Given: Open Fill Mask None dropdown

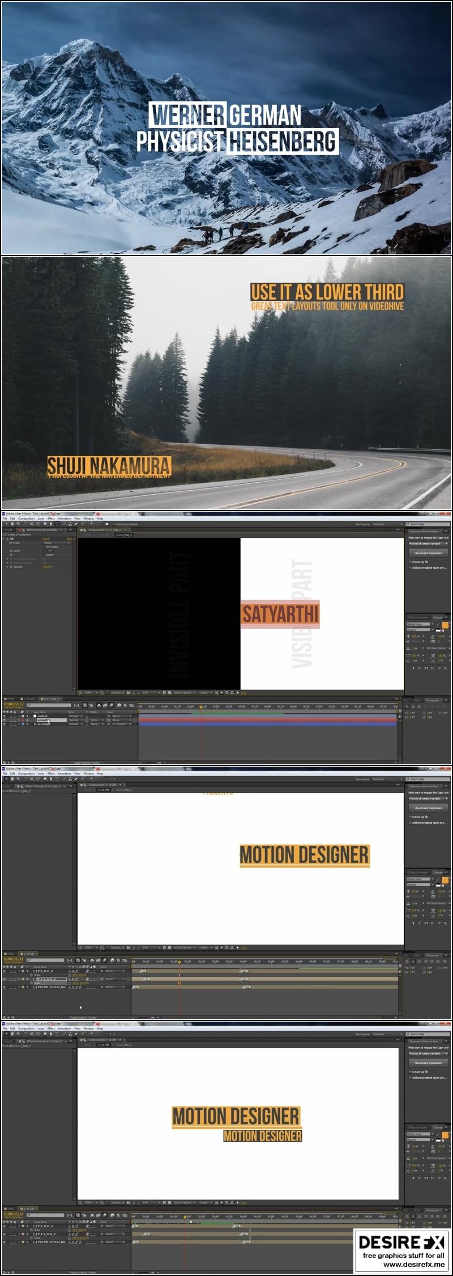Looking at the screenshot, I should (x=57, y=543).
